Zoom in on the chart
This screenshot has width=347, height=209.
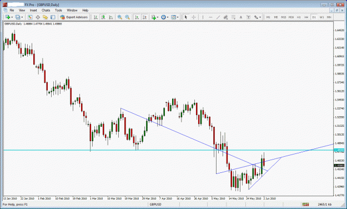pyautogui.click(x=120, y=17)
